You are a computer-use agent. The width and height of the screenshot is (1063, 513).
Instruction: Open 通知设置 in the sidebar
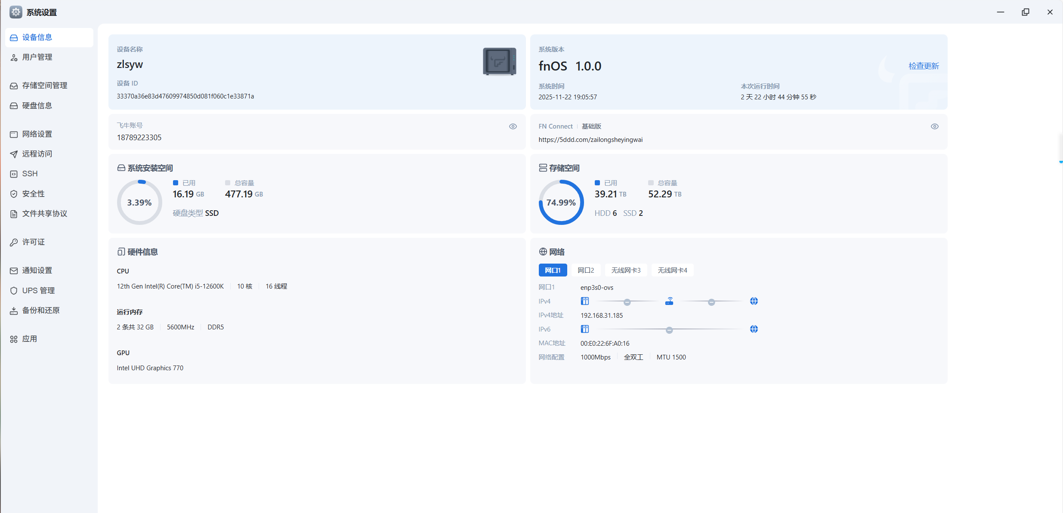click(37, 270)
